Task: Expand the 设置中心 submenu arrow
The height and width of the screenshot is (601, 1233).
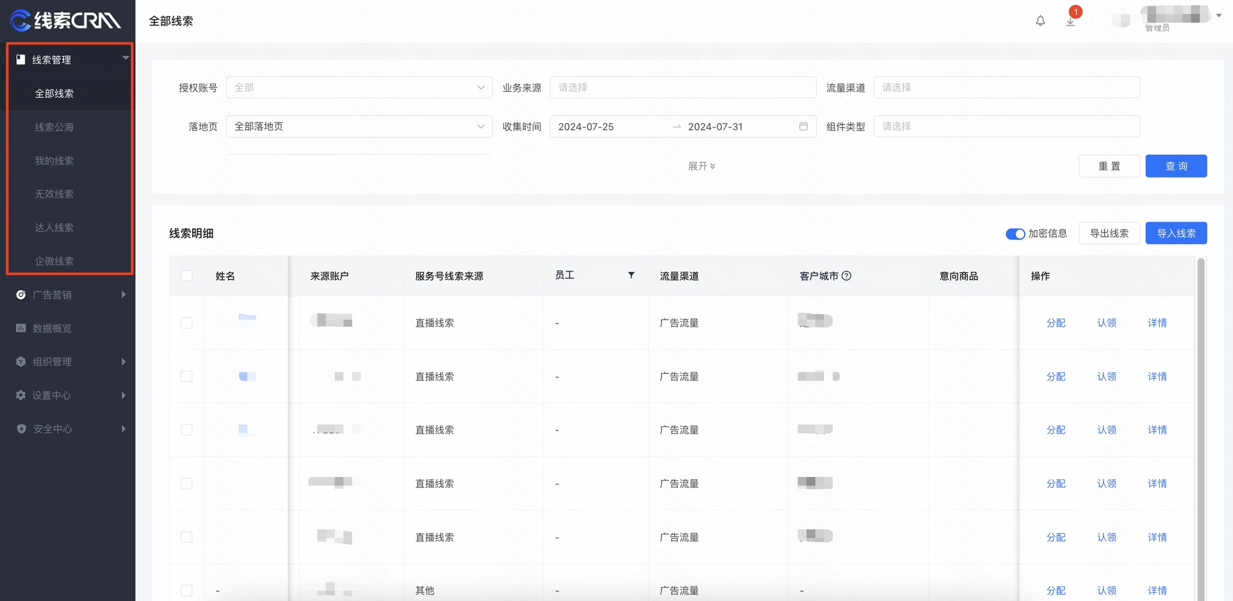Action: 123,395
